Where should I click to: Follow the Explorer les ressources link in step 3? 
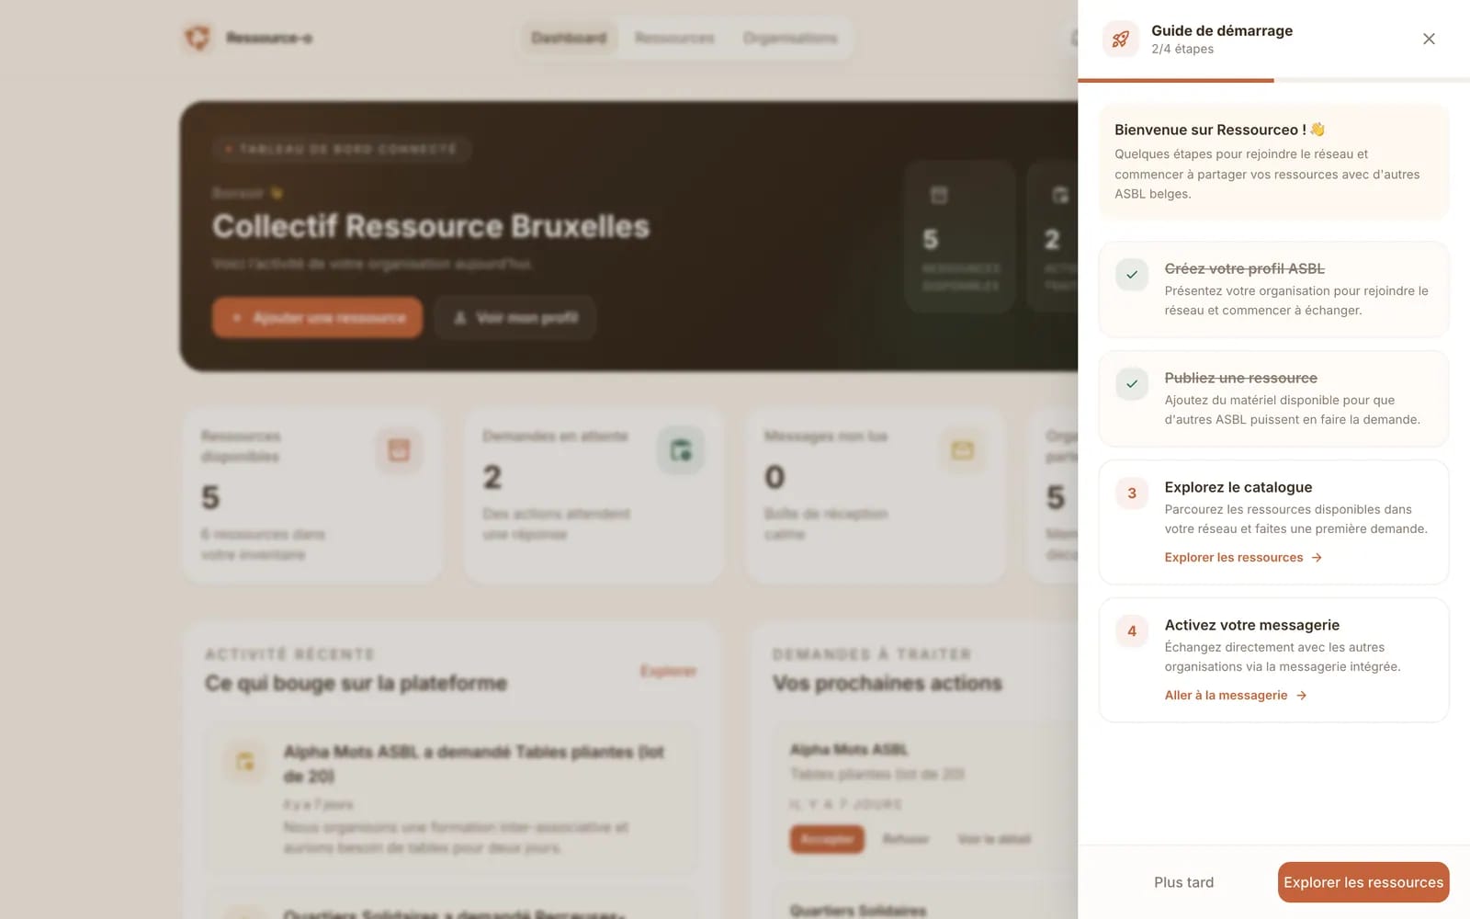pos(1243,558)
